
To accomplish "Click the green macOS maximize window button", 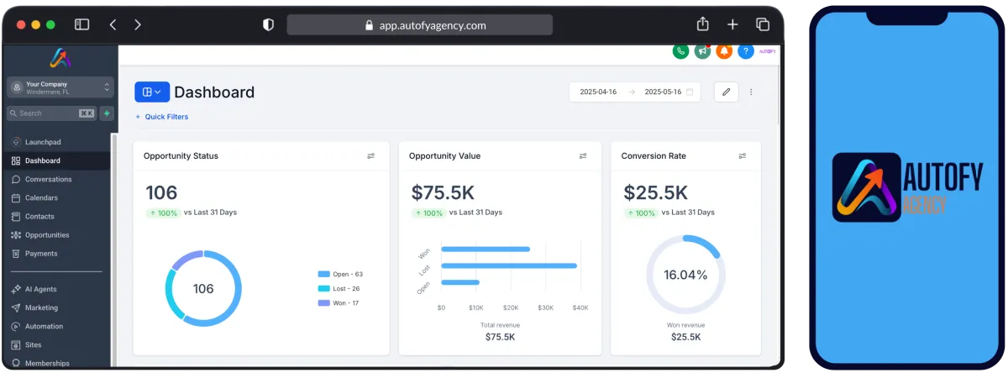I will click(50, 25).
